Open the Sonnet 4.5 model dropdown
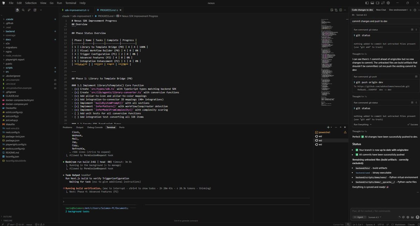The width and height of the screenshot is (420, 226). [x=375, y=217]
